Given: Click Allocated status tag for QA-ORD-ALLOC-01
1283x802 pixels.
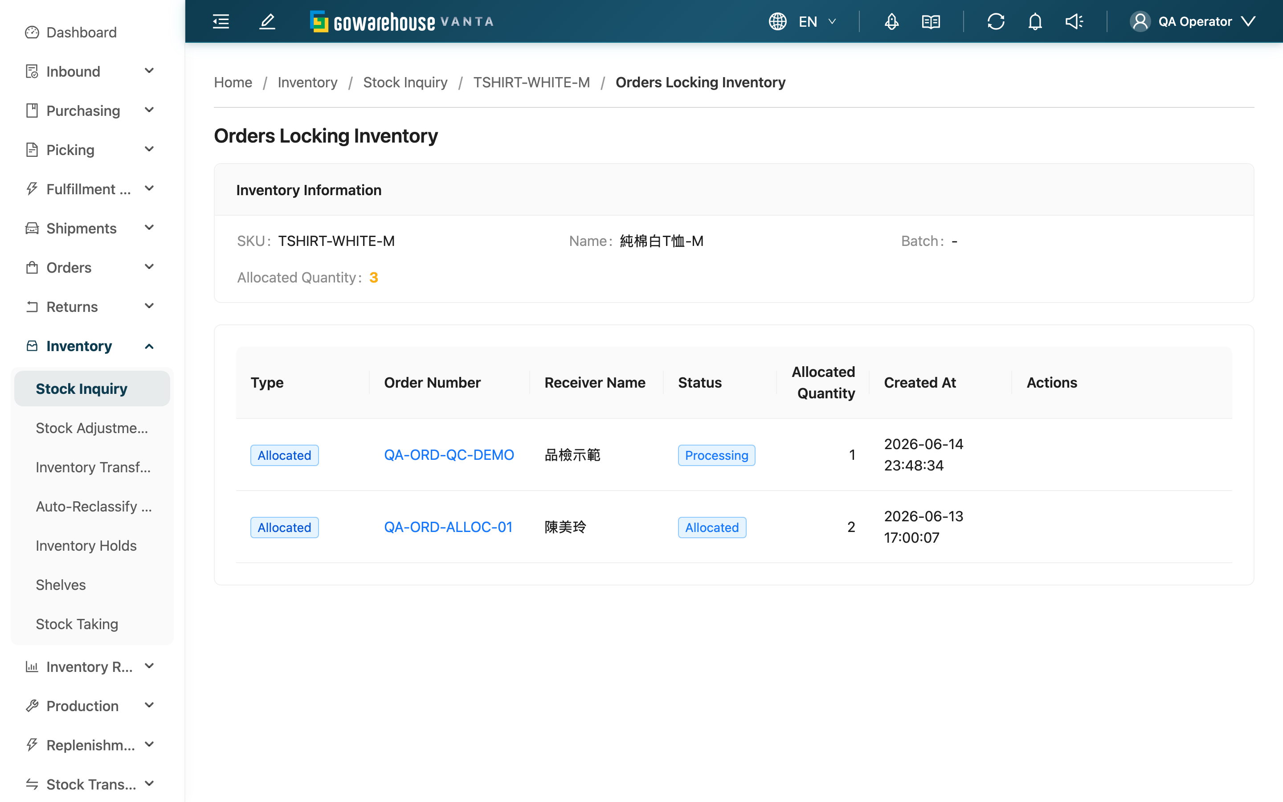Looking at the screenshot, I should [712, 527].
